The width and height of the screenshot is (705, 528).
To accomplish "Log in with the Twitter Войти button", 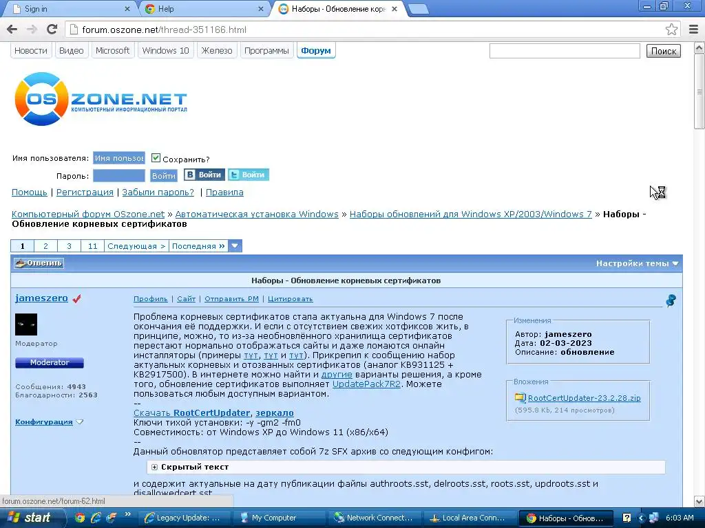I will coord(248,175).
